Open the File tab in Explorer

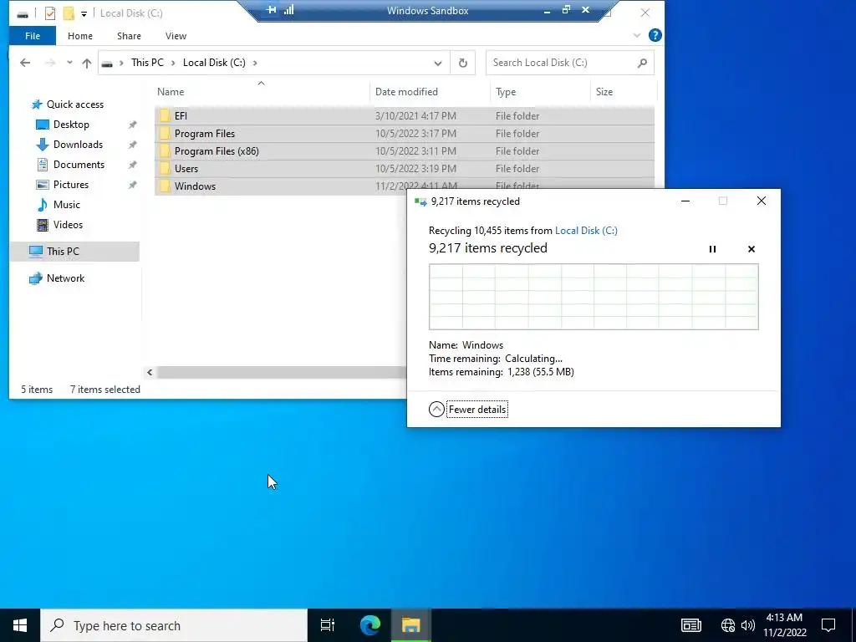click(33, 36)
